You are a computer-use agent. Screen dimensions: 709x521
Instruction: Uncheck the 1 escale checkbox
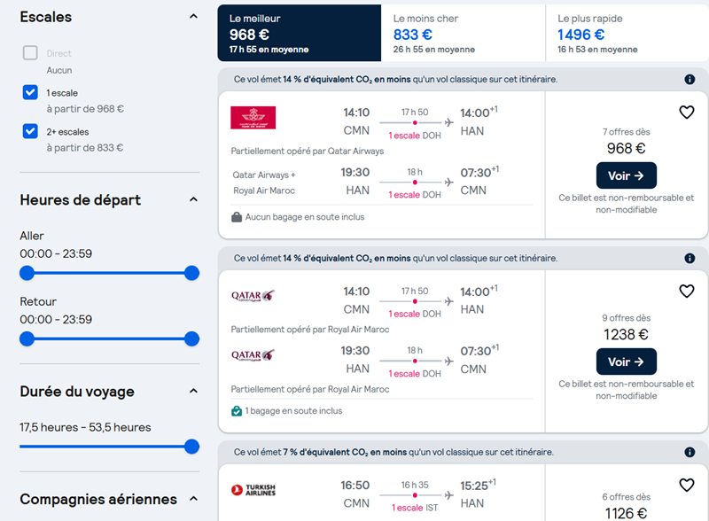[30, 92]
